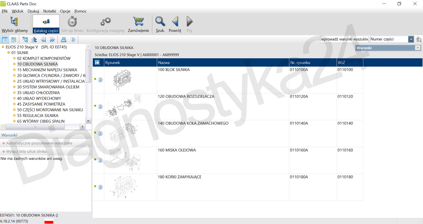Open info for 160 MISKA OLEJOWA row
The height and width of the screenshot is (224, 423).
coord(100,160)
